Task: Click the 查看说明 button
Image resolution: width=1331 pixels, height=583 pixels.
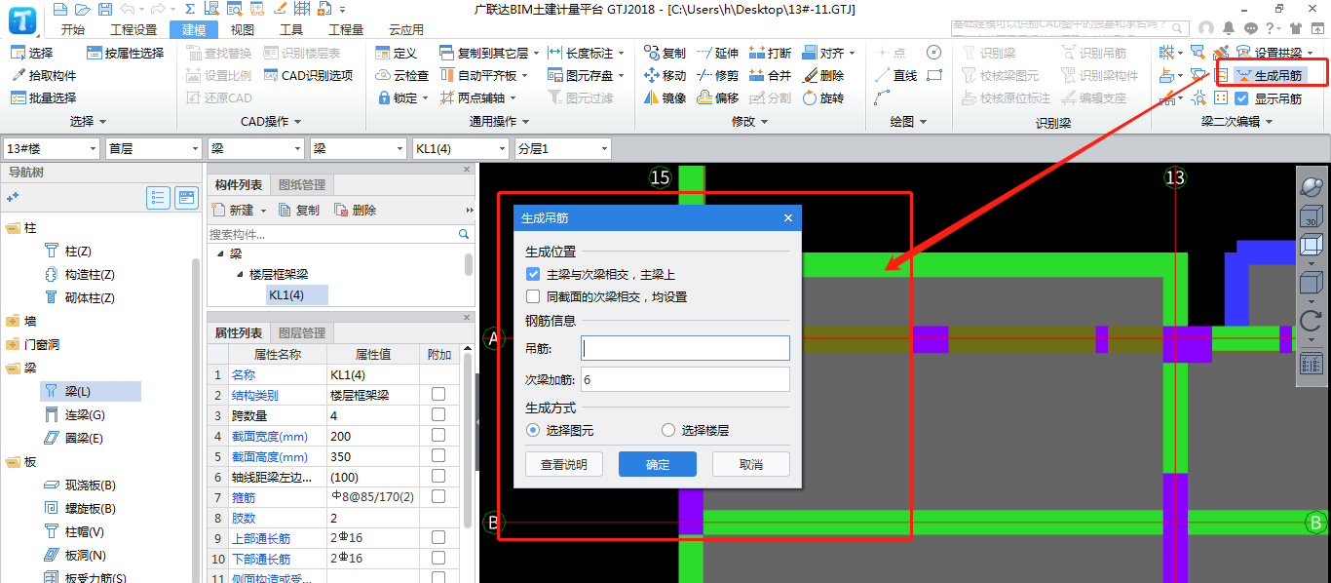Action: coord(564,464)
